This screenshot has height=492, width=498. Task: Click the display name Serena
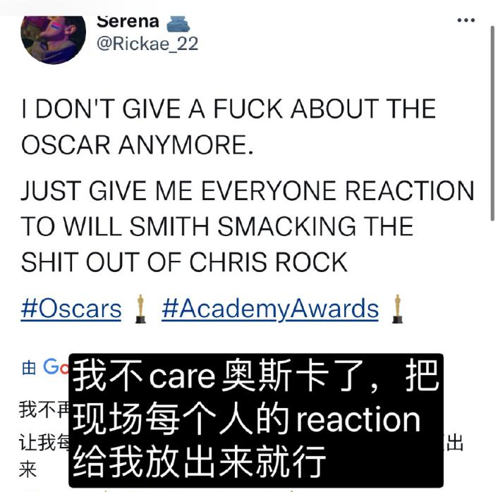tap(128, 23)
